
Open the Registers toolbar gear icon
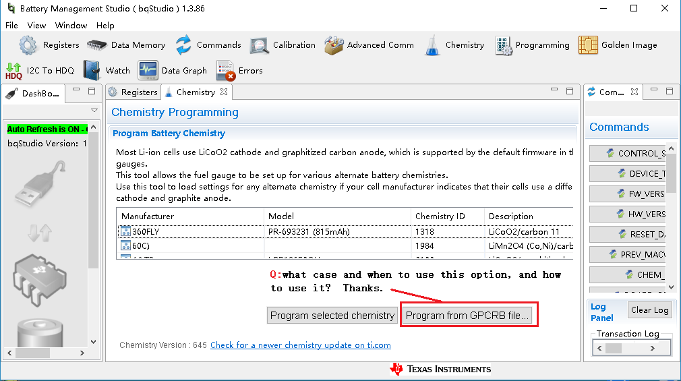[28, 45]
